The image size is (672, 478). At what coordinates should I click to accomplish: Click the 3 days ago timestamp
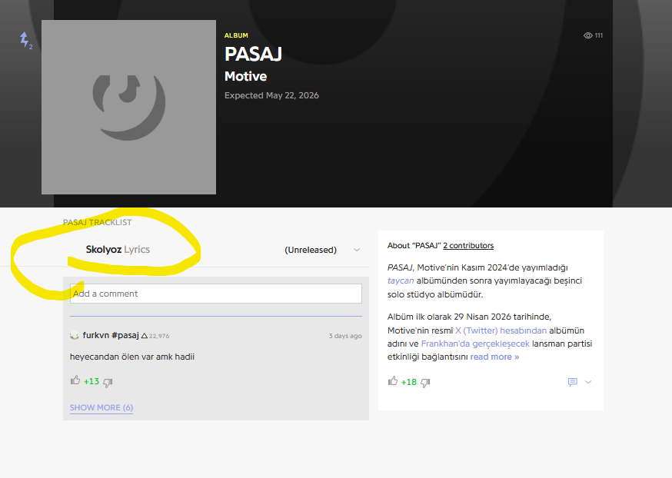pyautogui.click(x=345, y=336)
